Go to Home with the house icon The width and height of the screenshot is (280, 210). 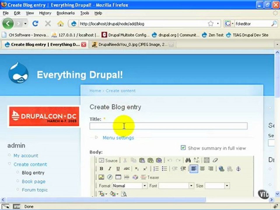(61, 24)
